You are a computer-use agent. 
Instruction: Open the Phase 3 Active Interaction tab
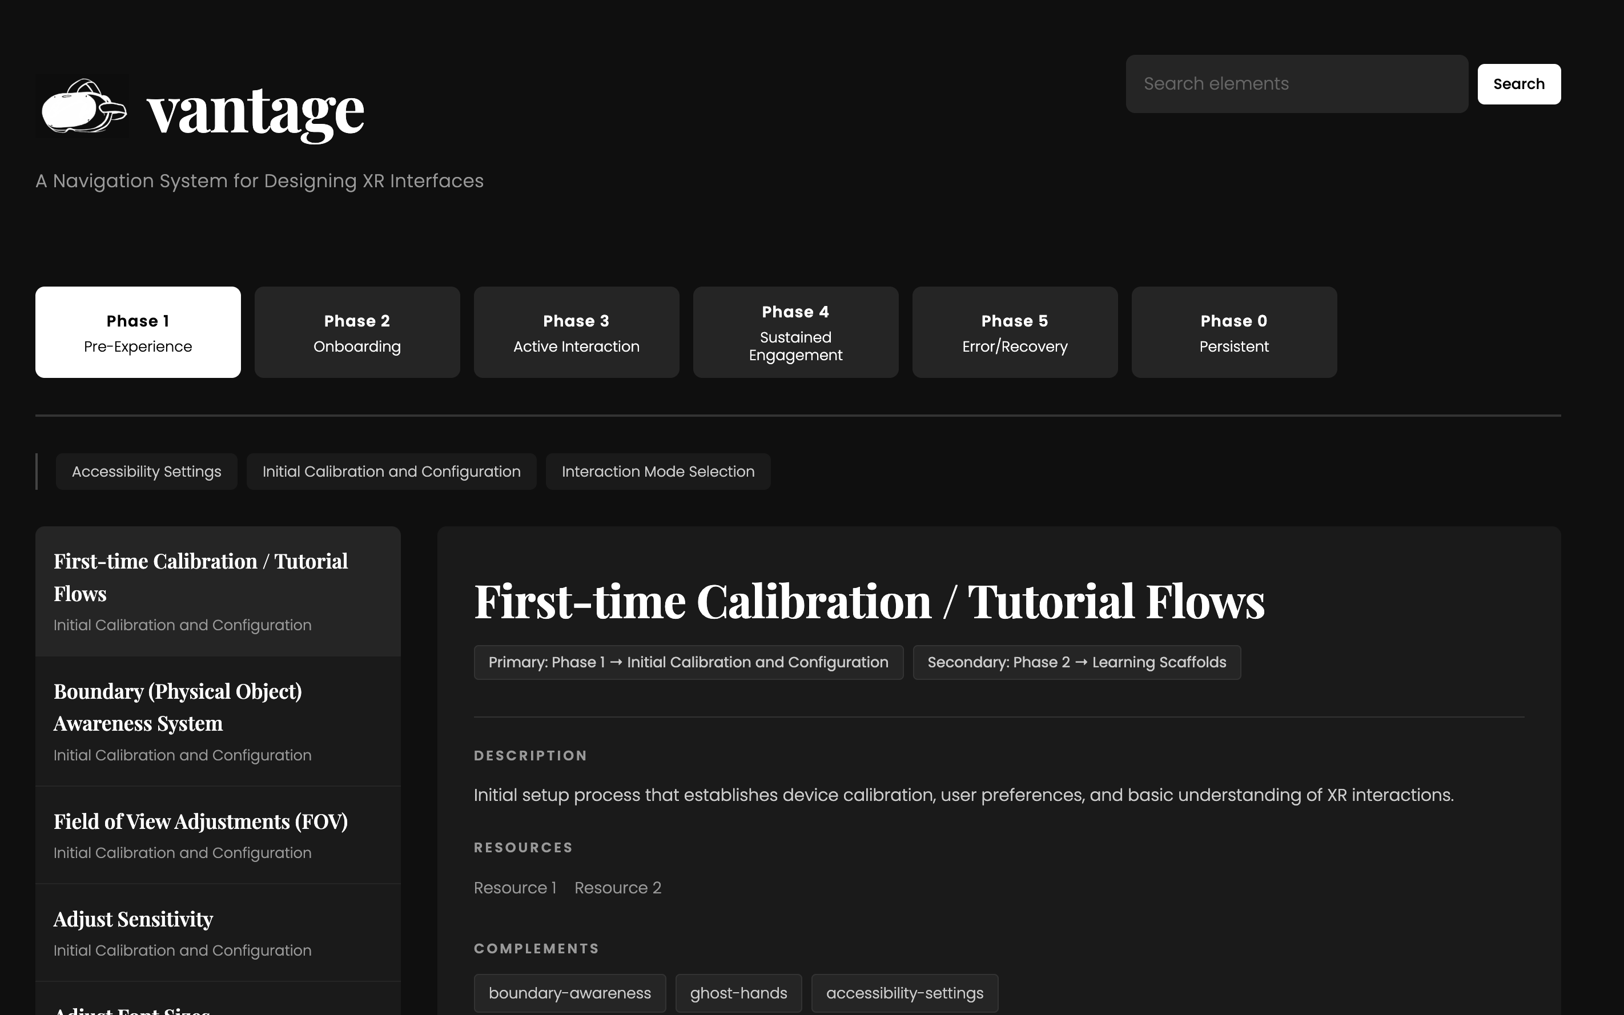pos(576,332)
